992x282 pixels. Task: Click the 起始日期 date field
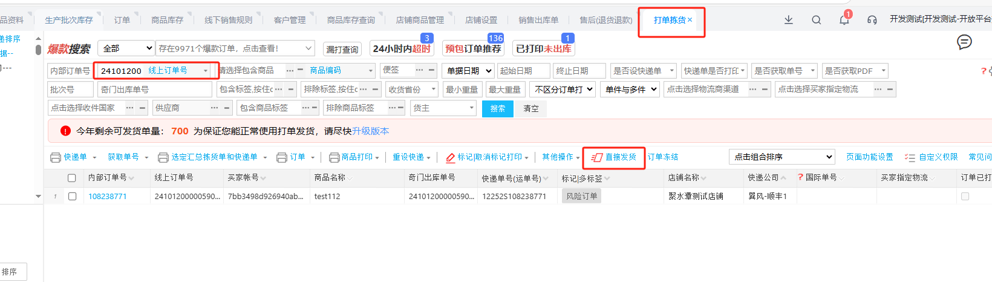[x=523, y=71]
